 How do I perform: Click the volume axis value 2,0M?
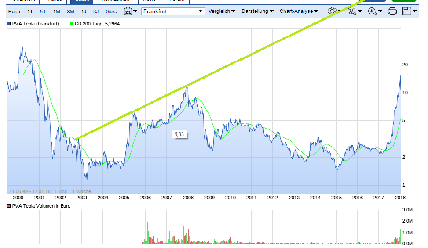coord(407,221)
